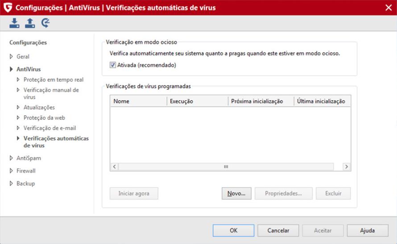Open help with the Ajuda button
The height and width of the screenshot is (244, 397).
pyautogui.click(x=368, y=231)
